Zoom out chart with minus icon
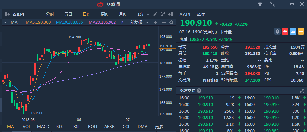 (x=164, y=22)
